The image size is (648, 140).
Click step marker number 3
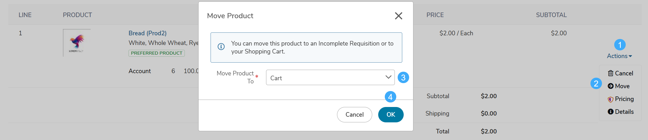click(403, 77)
